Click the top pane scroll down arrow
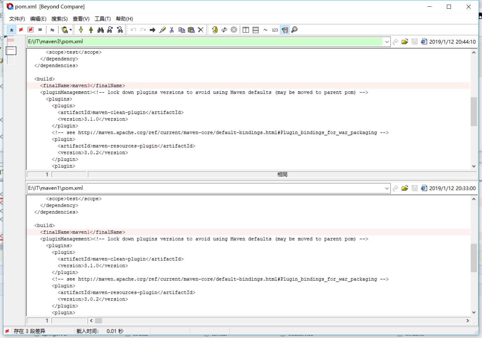The height and width of the screenshot is (338, 482). (474, 166)
